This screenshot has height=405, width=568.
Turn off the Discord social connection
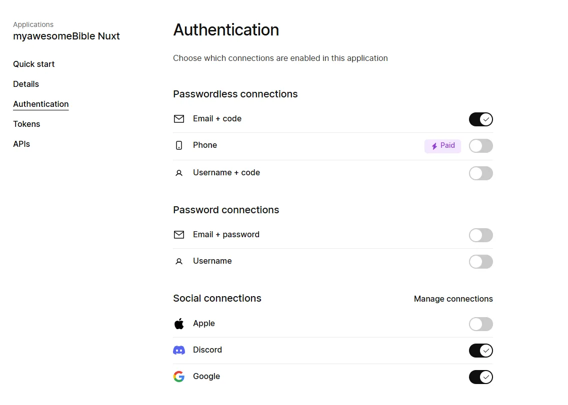pos(480,351)
